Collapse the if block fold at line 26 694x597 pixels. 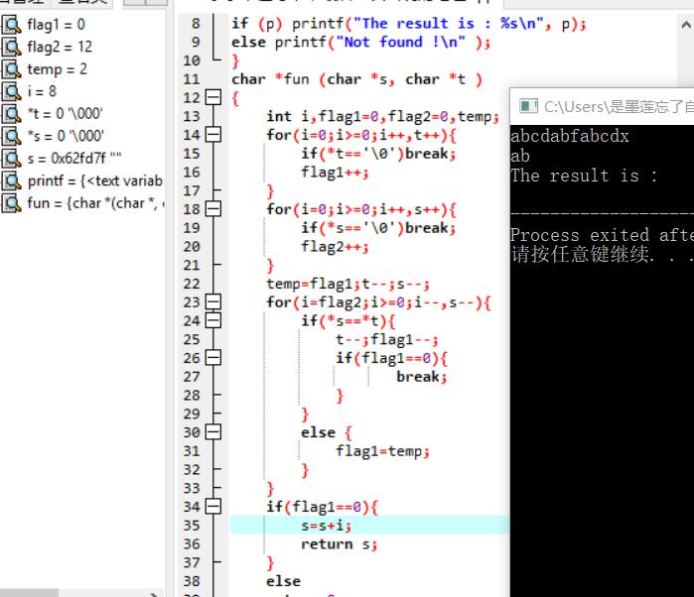coord(213,358)
